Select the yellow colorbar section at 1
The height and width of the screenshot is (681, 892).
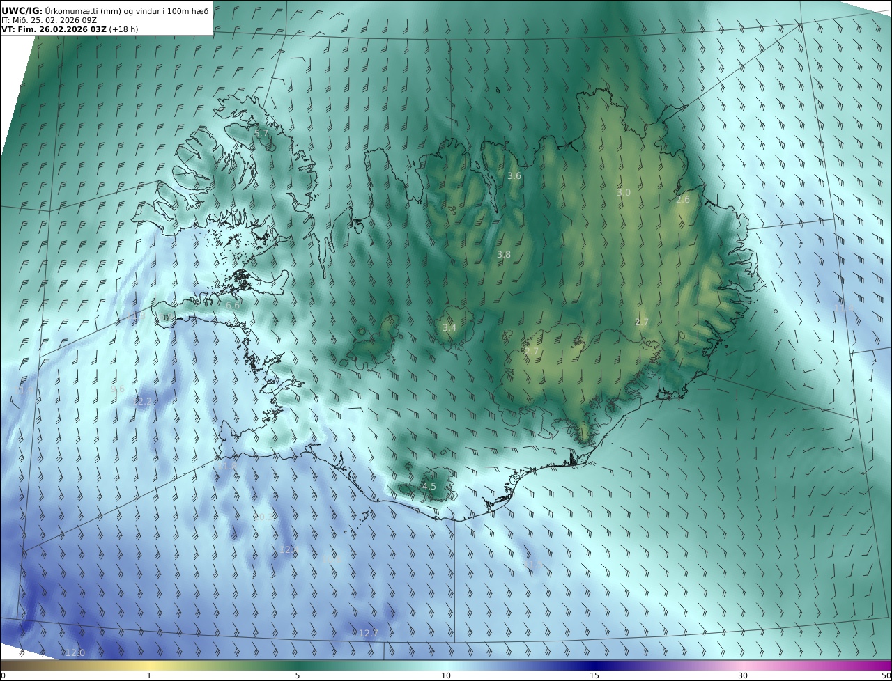tap(149, 665)
